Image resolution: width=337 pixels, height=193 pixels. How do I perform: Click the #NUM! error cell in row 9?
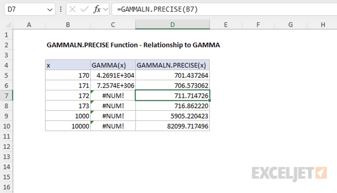tap(113, 116)
